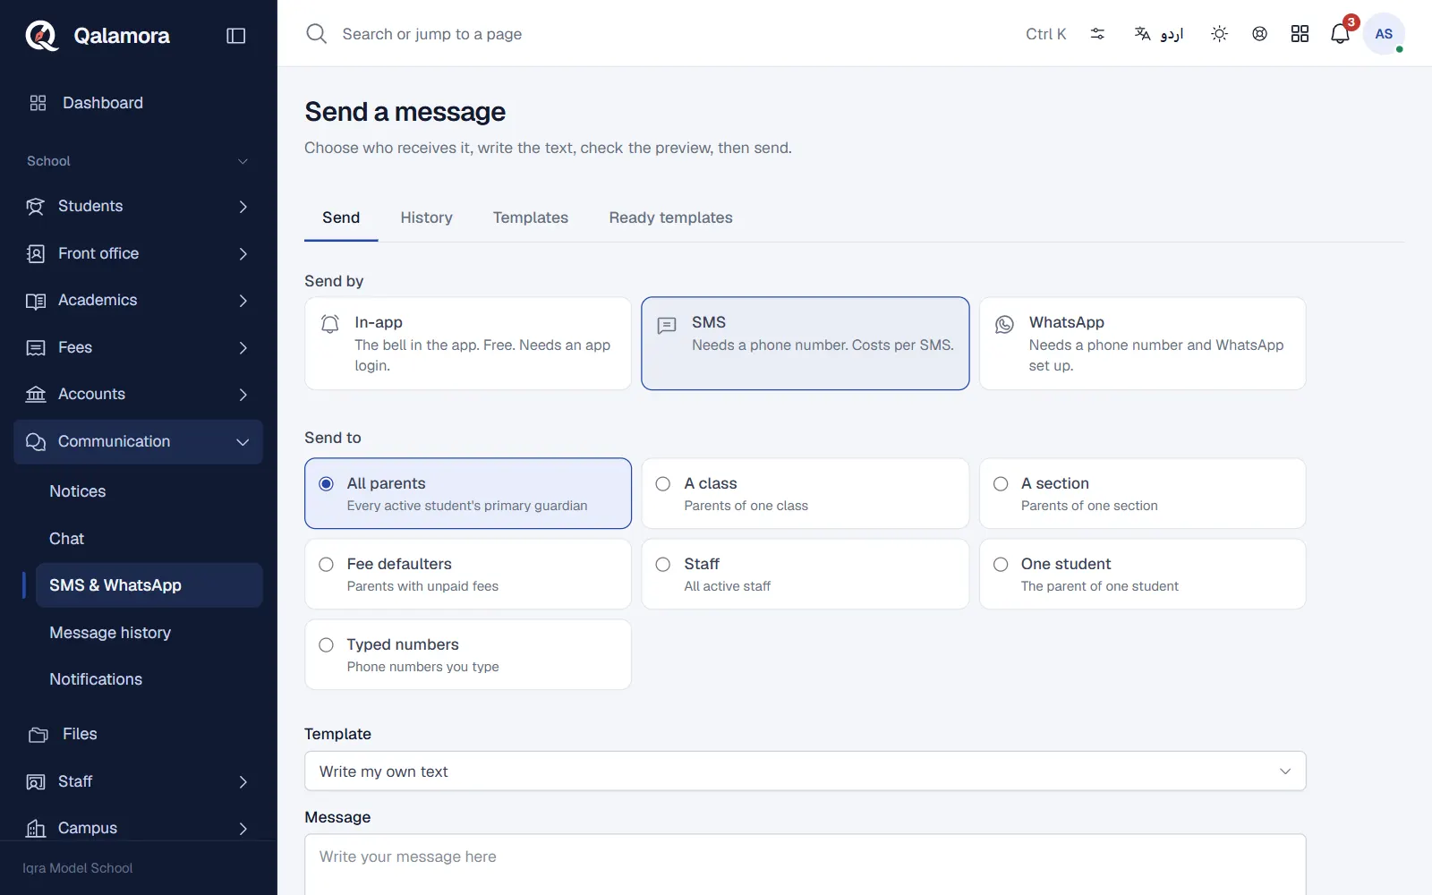Open notifications bell with badge 3

(x=1340, y=34)
